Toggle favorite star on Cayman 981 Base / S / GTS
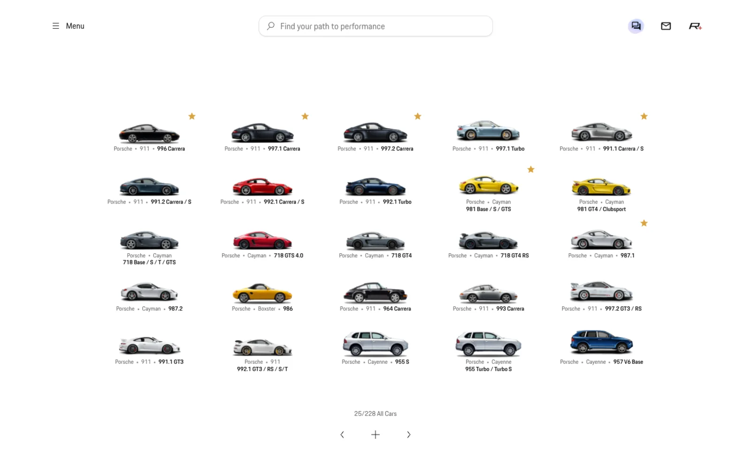751x469 pixels. (531, 169)
